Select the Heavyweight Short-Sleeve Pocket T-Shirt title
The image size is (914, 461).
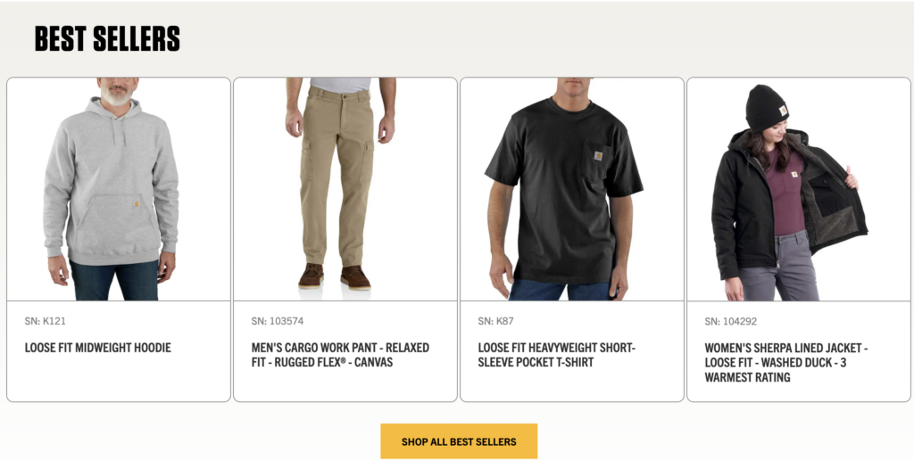(x=556, y=355)
